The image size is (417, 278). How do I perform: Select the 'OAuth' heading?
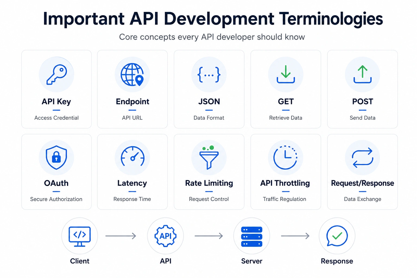[56, 183]
